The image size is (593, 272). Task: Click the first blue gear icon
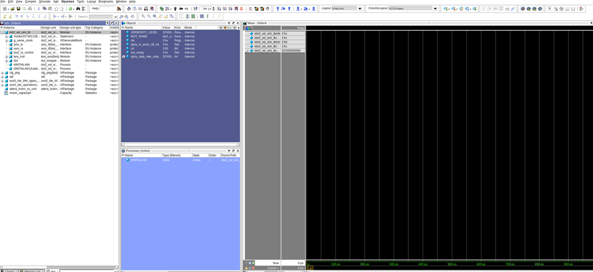pos(522,9)
